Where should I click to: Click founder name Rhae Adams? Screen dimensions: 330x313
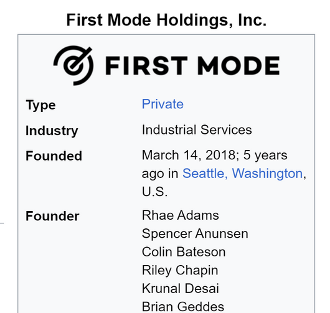[181, 215]
